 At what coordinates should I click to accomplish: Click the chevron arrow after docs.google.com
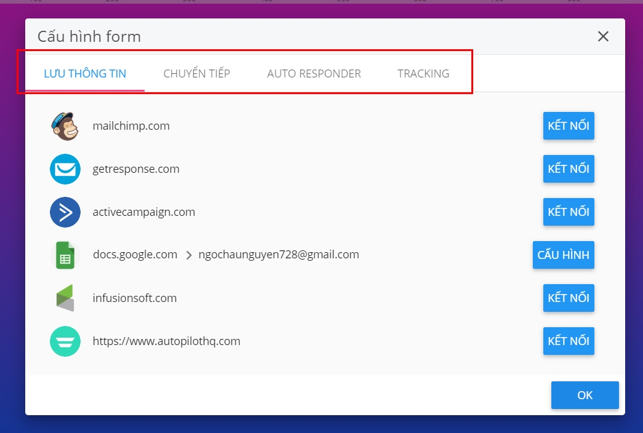(189, 255)
